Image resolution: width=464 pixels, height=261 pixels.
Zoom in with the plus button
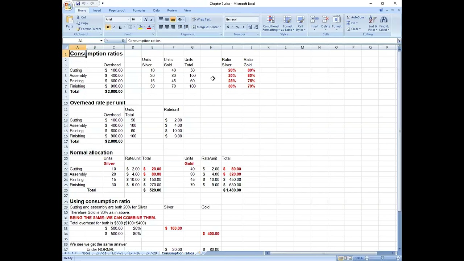coord(398,258)
